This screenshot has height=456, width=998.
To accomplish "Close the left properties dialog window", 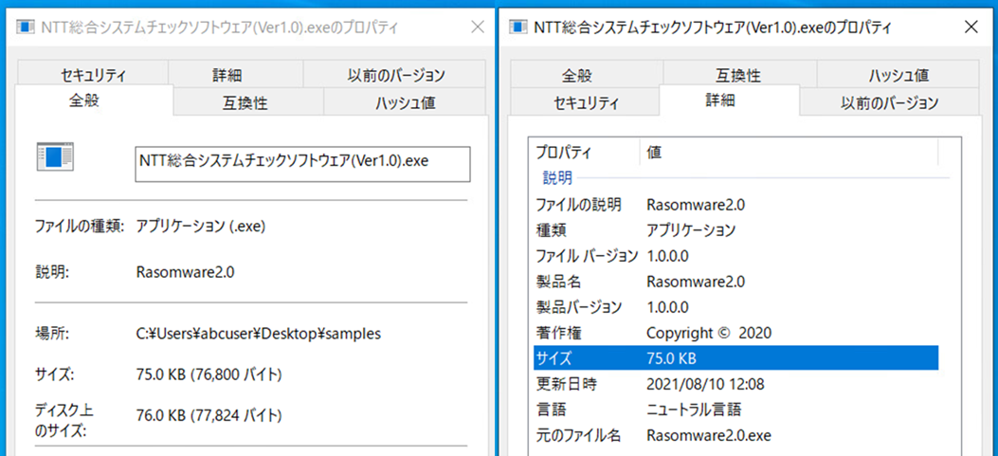I will point(478,28).
